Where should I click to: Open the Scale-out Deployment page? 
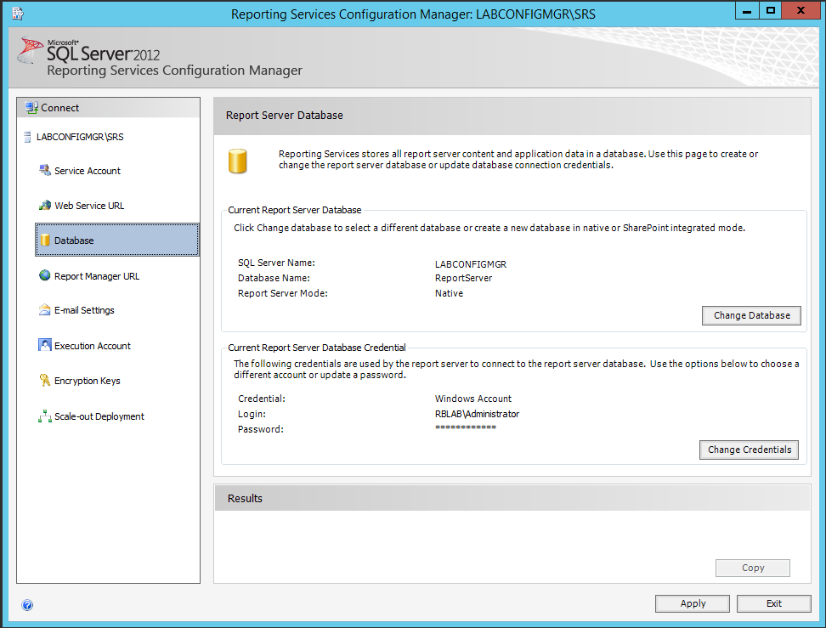(x=99, y=416)
